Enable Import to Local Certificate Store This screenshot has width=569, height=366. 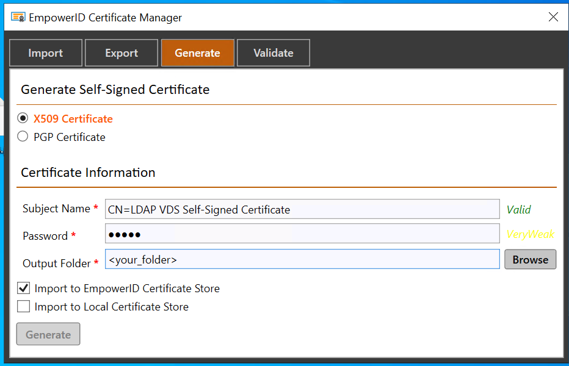click(x=24, y=306)
